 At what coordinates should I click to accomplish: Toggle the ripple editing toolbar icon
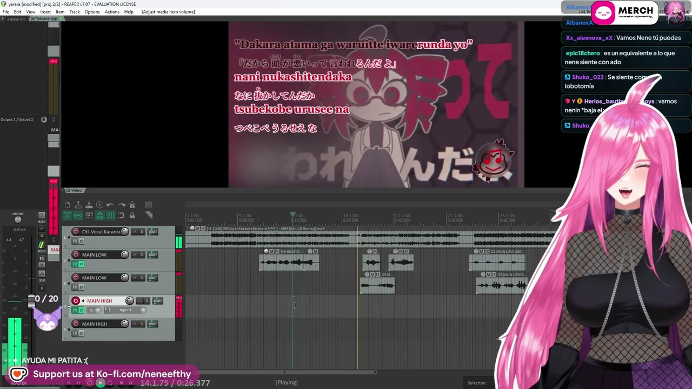(x=89, y=216)
